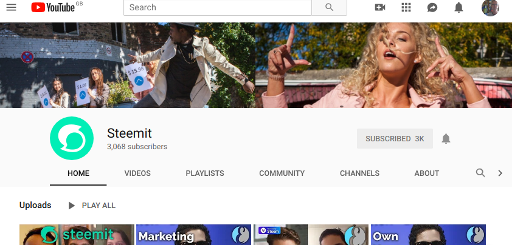
Task: Click the PLAY ALL link
Action: click(99, 206)
